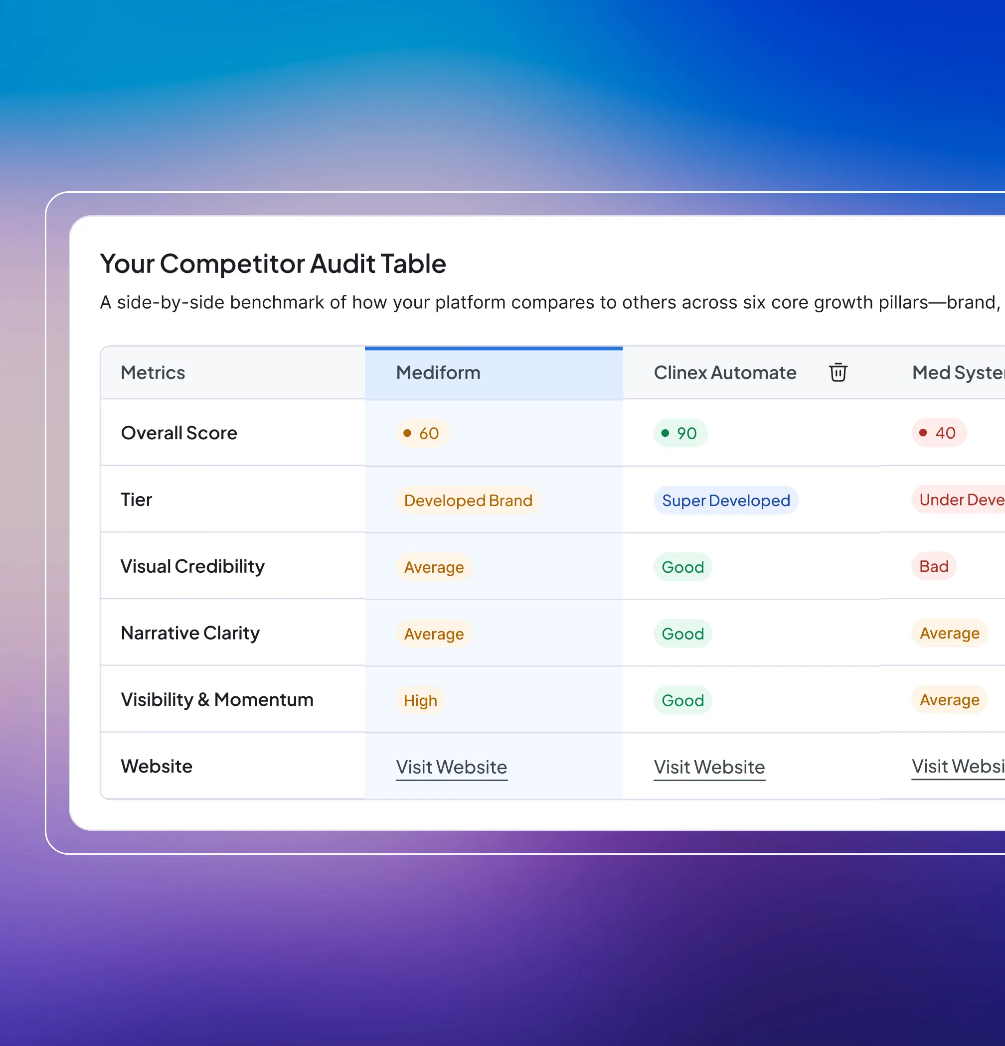Click the Narrative Clarity row label
Image resolution: width=1005 pixels, height=1046 pixels.
(190, 633)
